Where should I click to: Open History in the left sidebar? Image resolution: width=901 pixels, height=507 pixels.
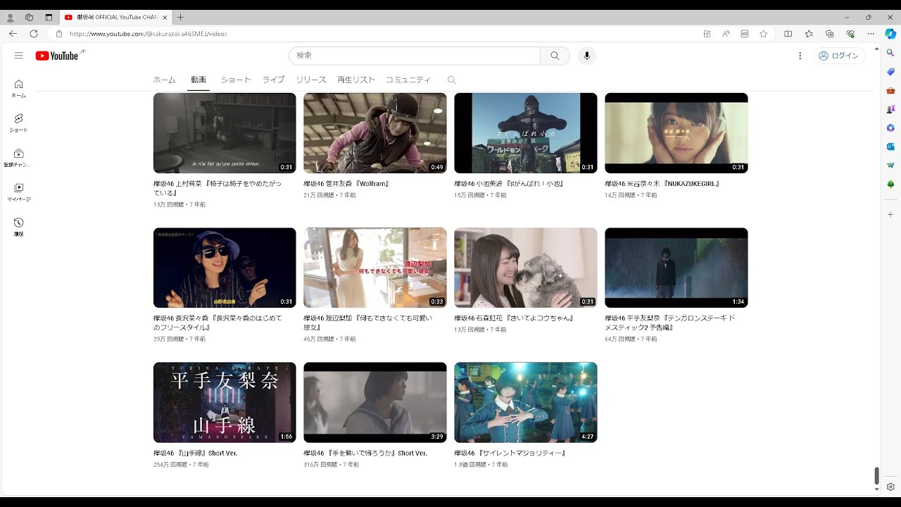click(19, 226)
